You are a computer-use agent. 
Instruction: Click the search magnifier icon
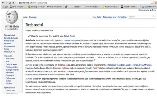[154, 17]
